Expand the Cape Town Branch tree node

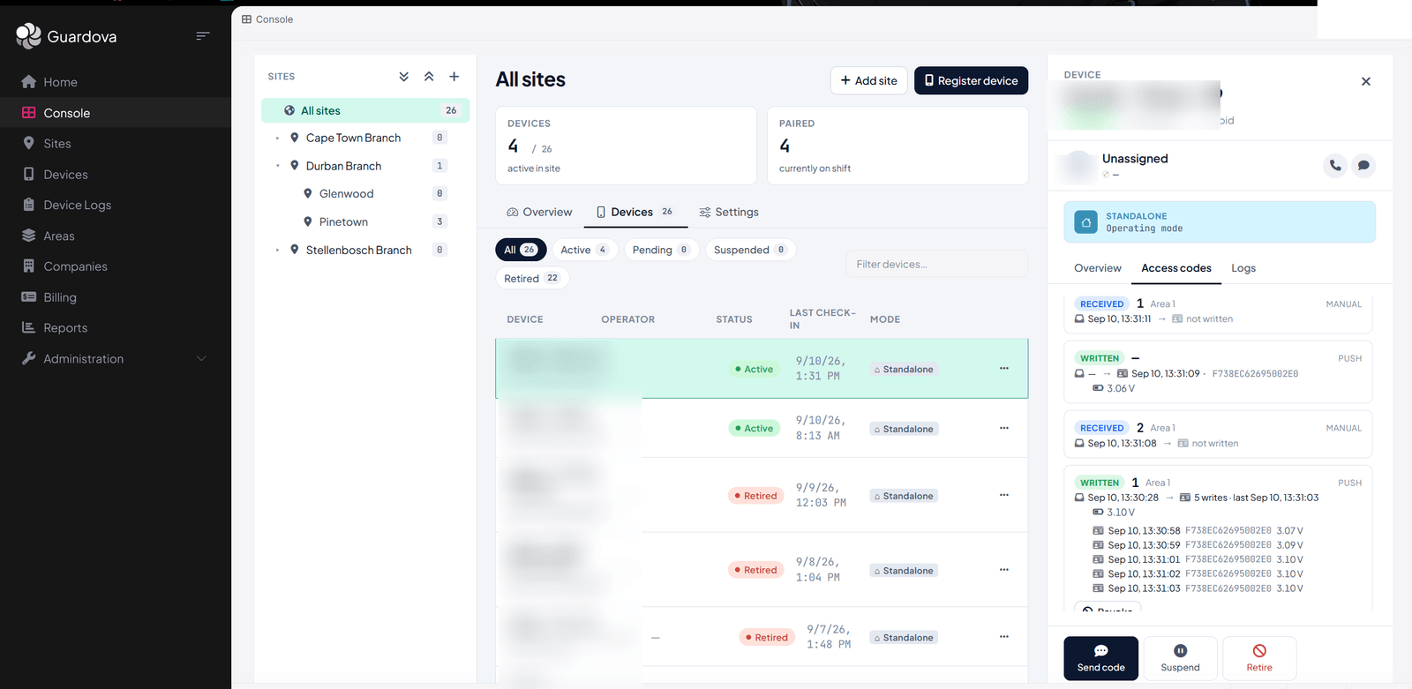pos(277,139)
